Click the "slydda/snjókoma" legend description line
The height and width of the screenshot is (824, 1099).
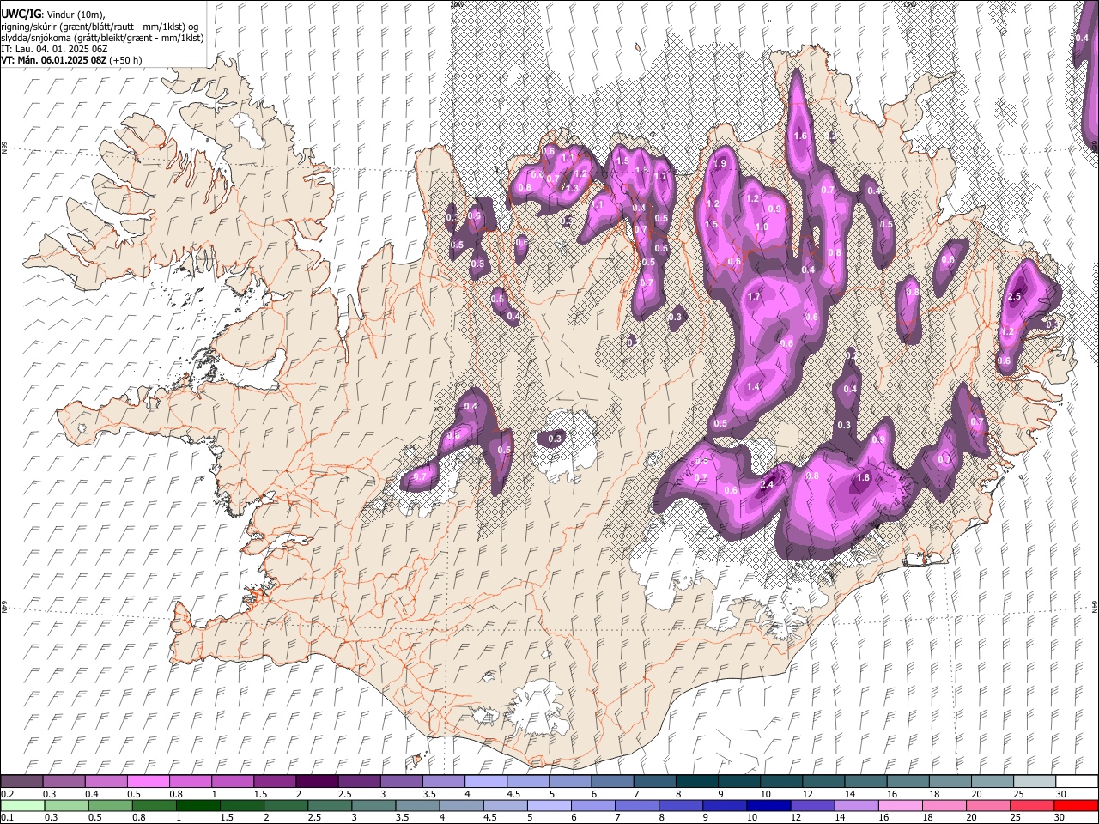point(102,38)
